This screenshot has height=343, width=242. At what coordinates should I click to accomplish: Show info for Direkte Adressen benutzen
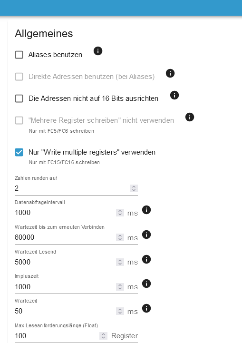tap(170, 73)
